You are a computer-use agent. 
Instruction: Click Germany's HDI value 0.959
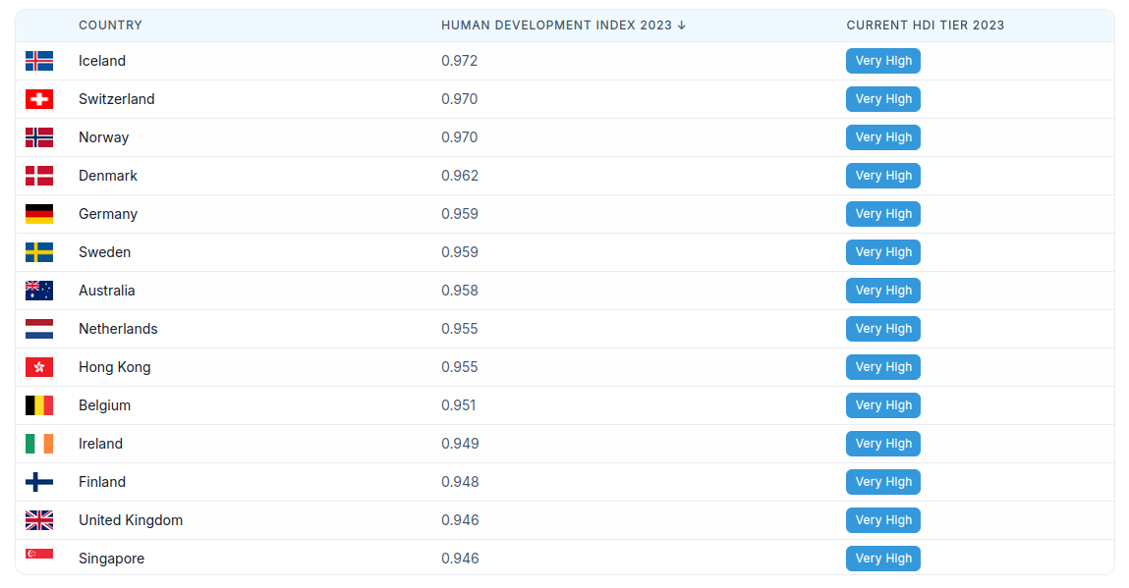[x=460, y=214]
